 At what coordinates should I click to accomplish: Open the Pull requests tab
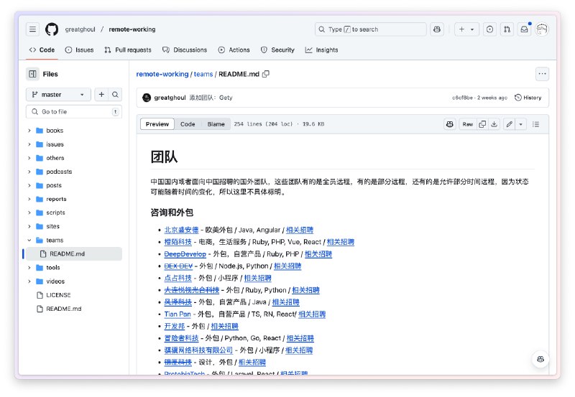(x=128, y=50)
